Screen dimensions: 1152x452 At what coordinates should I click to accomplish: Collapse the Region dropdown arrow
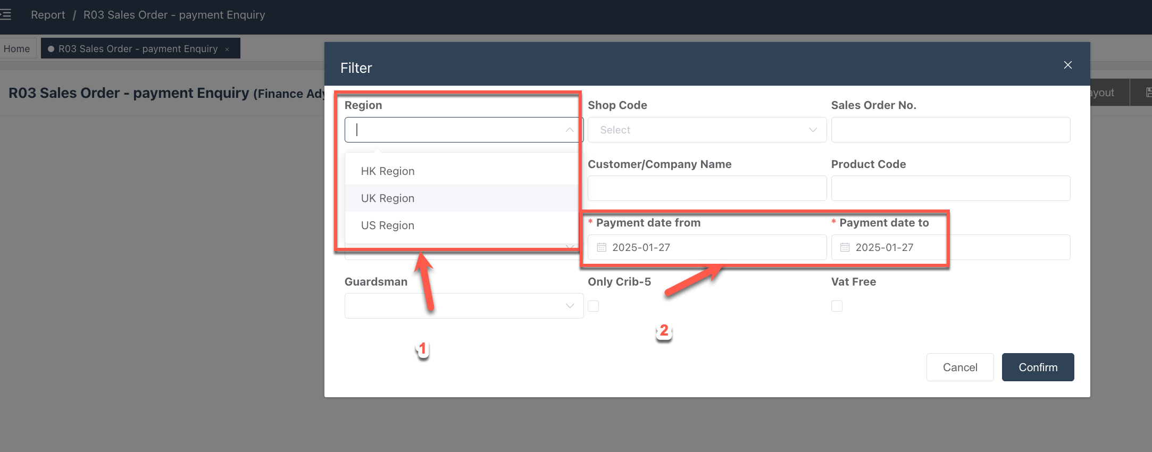coord(570,130)
